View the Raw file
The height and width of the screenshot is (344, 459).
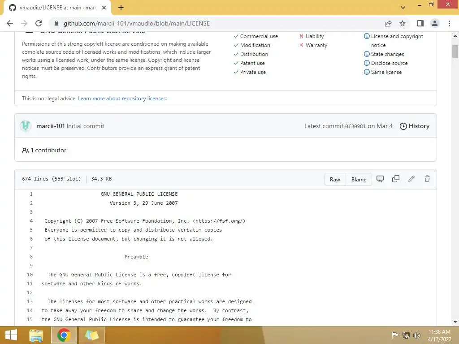coord(335,179)
